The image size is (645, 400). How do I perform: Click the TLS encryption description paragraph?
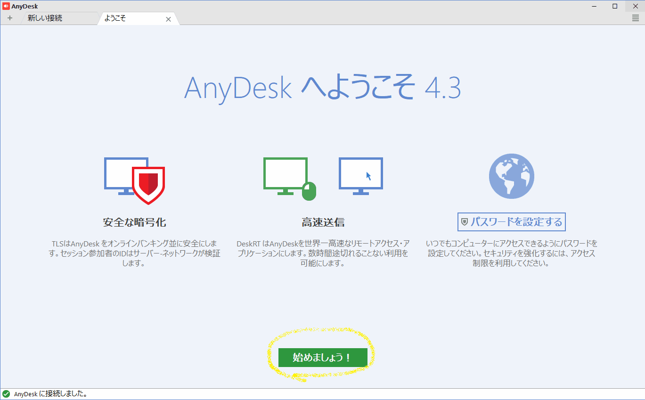pos(134,253)
